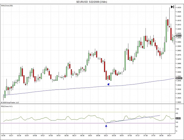Click the 07:51 time axis label

pos(153,136)
